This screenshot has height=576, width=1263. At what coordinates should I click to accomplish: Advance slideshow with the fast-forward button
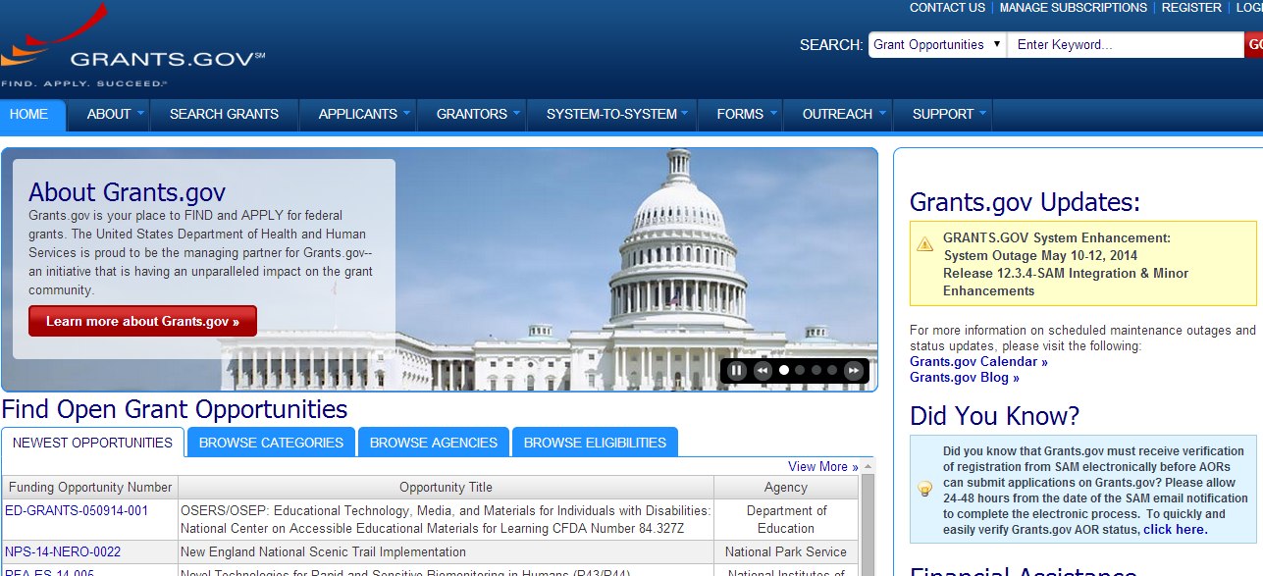854,371
